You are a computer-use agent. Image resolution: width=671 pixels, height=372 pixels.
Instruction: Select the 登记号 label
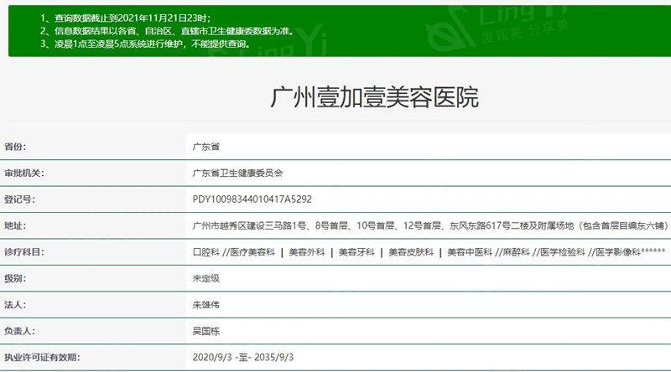[19, 199]
